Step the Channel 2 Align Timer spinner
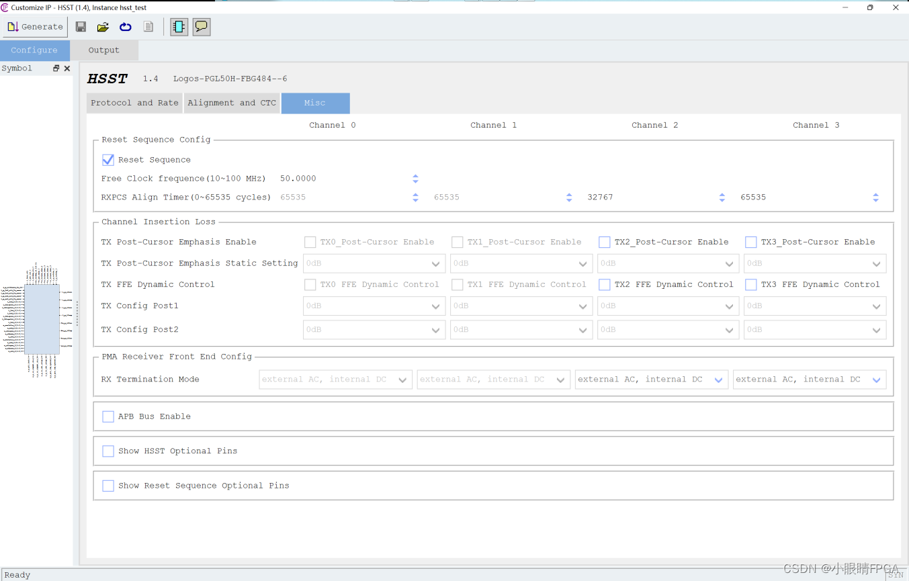 coord(722,197)
